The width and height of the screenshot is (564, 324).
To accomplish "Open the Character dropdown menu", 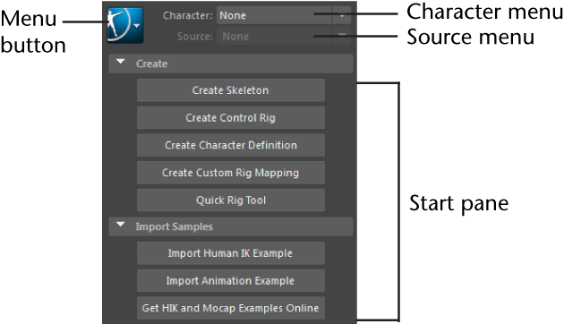I will tap(342, 15).
